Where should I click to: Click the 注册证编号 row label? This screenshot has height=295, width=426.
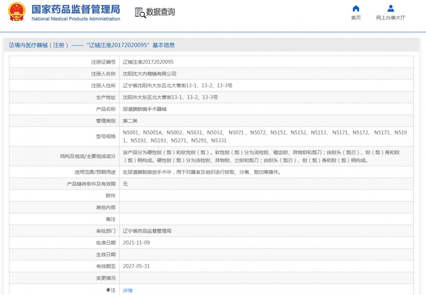(x=103, y=62)
